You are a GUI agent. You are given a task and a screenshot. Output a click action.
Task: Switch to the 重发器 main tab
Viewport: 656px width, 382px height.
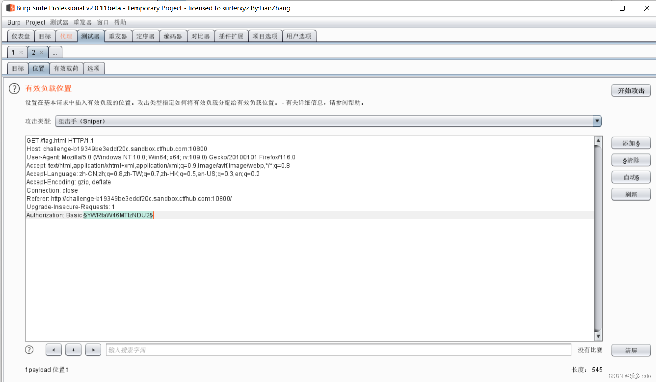tap(118, 36)
